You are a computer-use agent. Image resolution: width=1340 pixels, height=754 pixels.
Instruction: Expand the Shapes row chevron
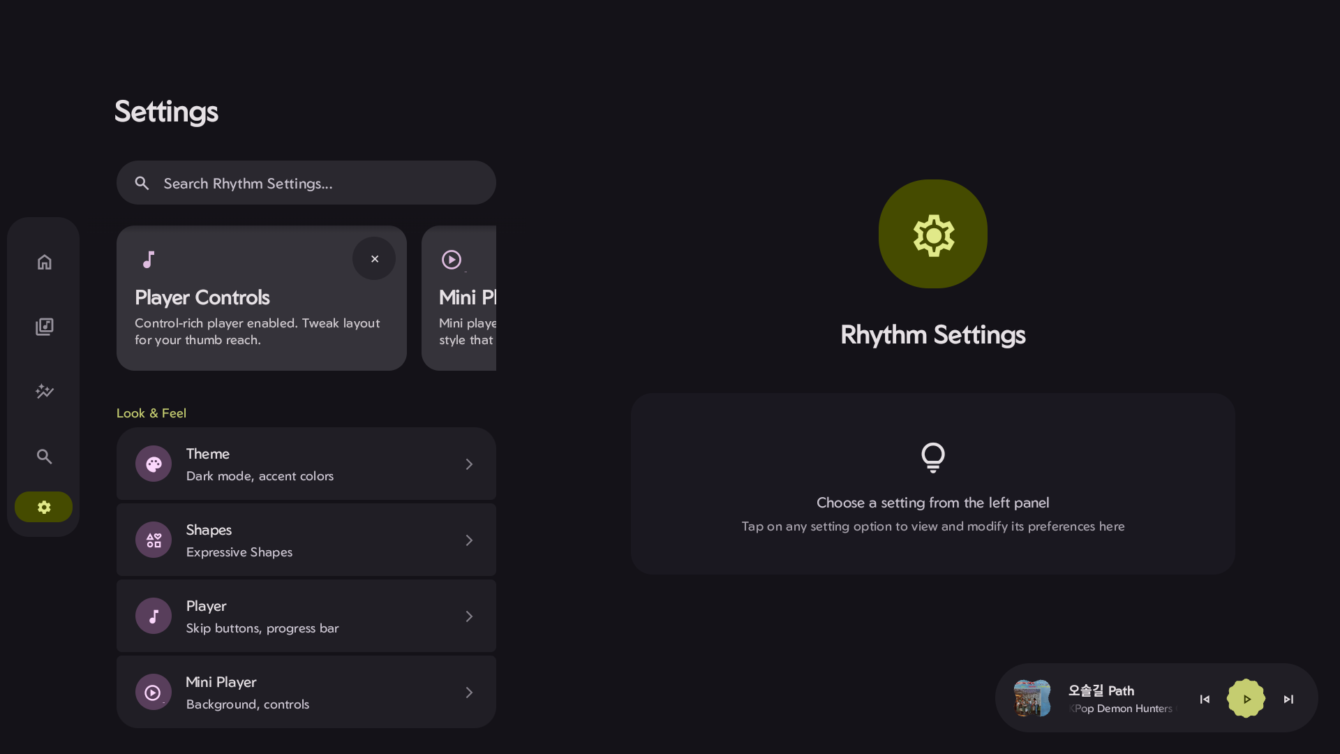[x=469, y=540]
